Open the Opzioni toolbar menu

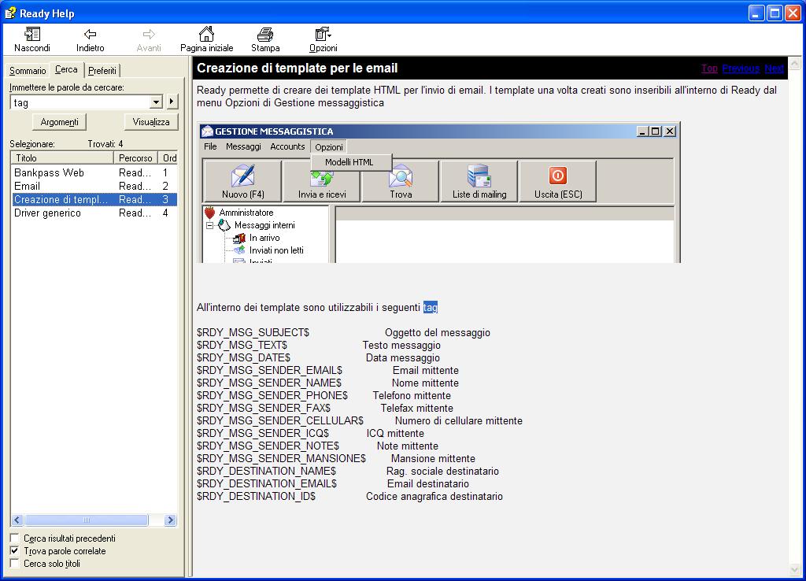pyautogui.click(x=324, y=39)
